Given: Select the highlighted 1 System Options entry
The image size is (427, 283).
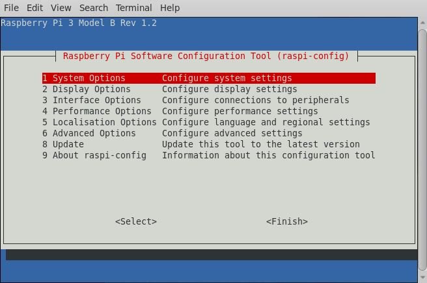Looking at the screenshot, I should (x=209, y=79).
